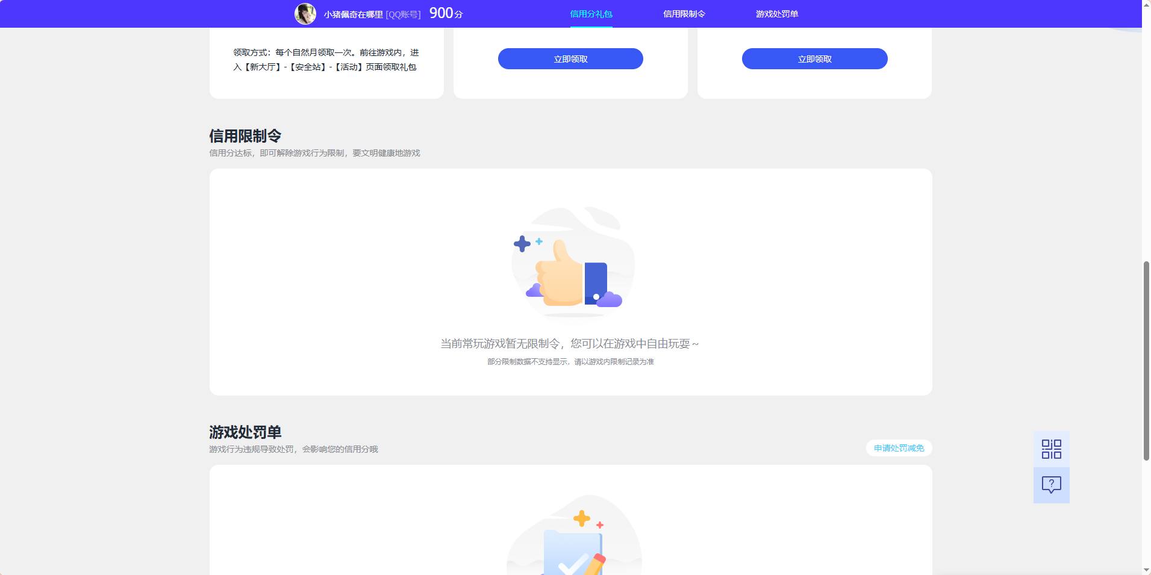
Task: Click the 领取方式 instructions text
Action: coord(326,60)
